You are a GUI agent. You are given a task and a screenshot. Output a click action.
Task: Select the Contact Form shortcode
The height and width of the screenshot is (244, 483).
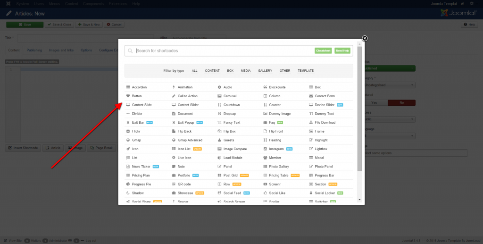click(x=322, y=96)
